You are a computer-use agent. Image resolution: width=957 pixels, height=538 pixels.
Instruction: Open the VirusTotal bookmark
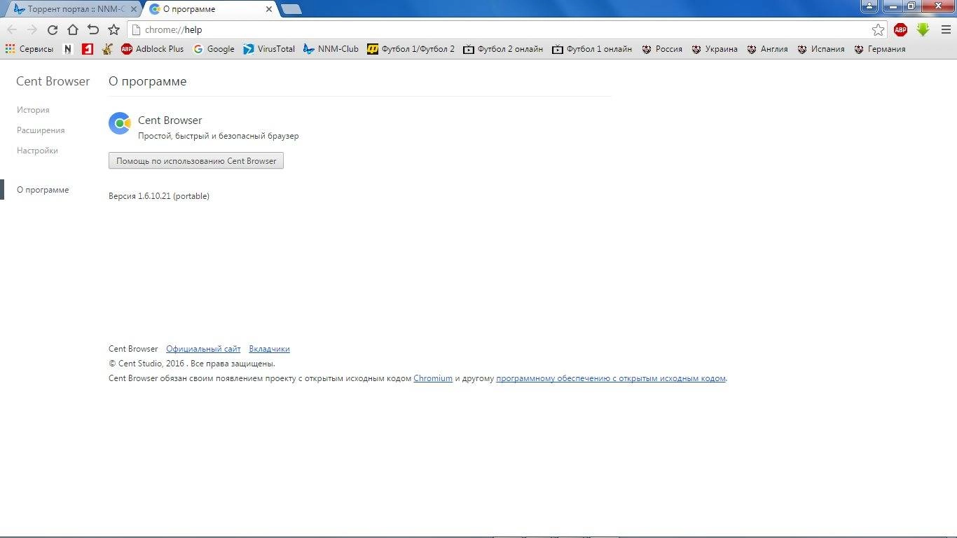pos(269,49)
